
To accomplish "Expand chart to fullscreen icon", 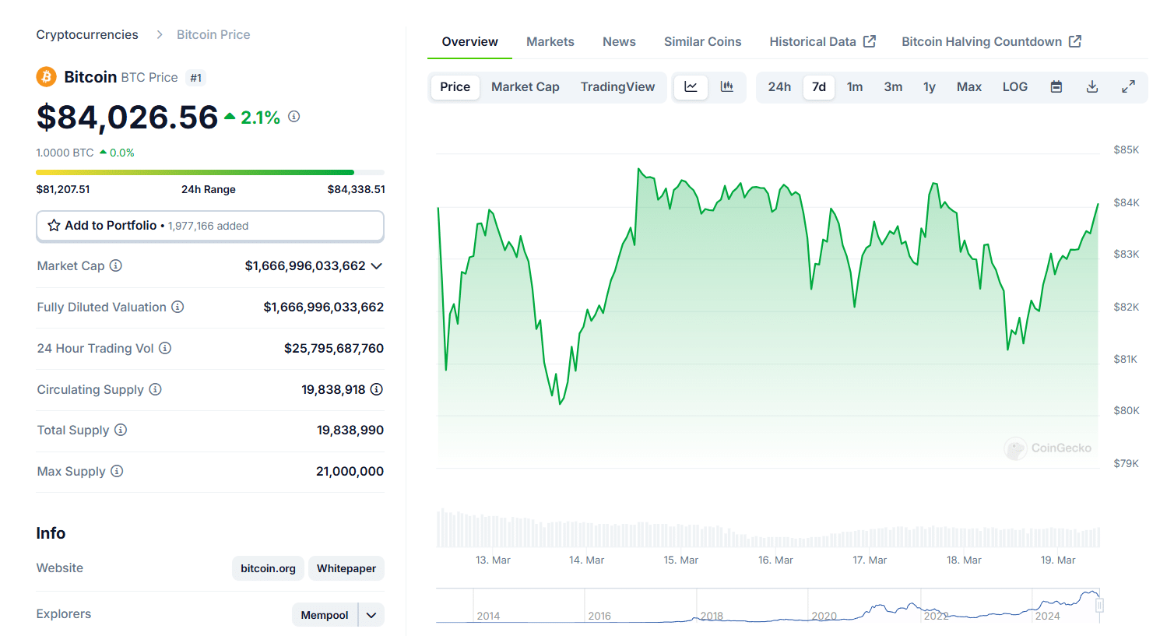I will (1128, 87).
